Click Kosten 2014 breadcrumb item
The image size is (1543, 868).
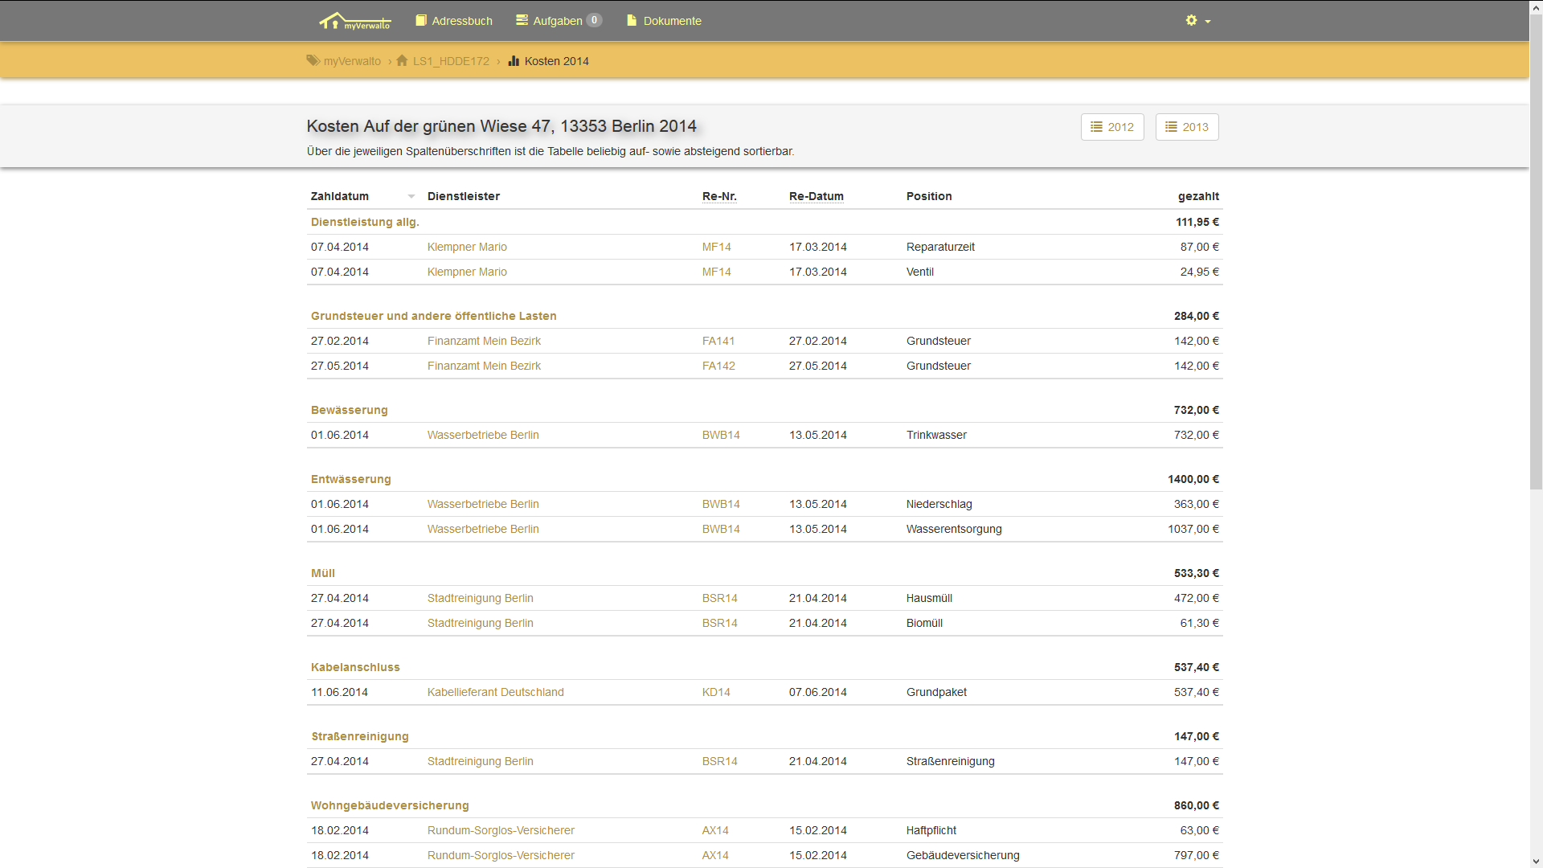click(x=549, y=61)
